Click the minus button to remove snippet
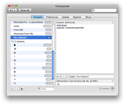 17,89
